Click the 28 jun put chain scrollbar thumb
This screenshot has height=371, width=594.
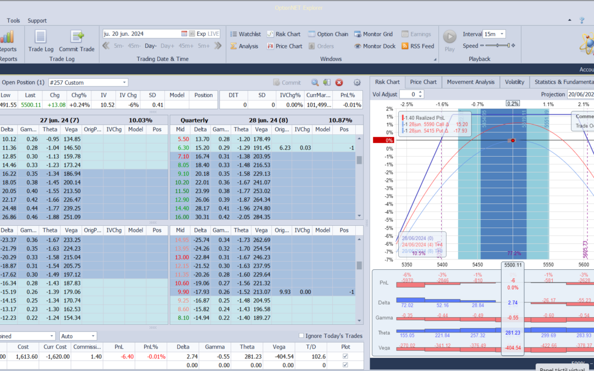click(359, 264)
